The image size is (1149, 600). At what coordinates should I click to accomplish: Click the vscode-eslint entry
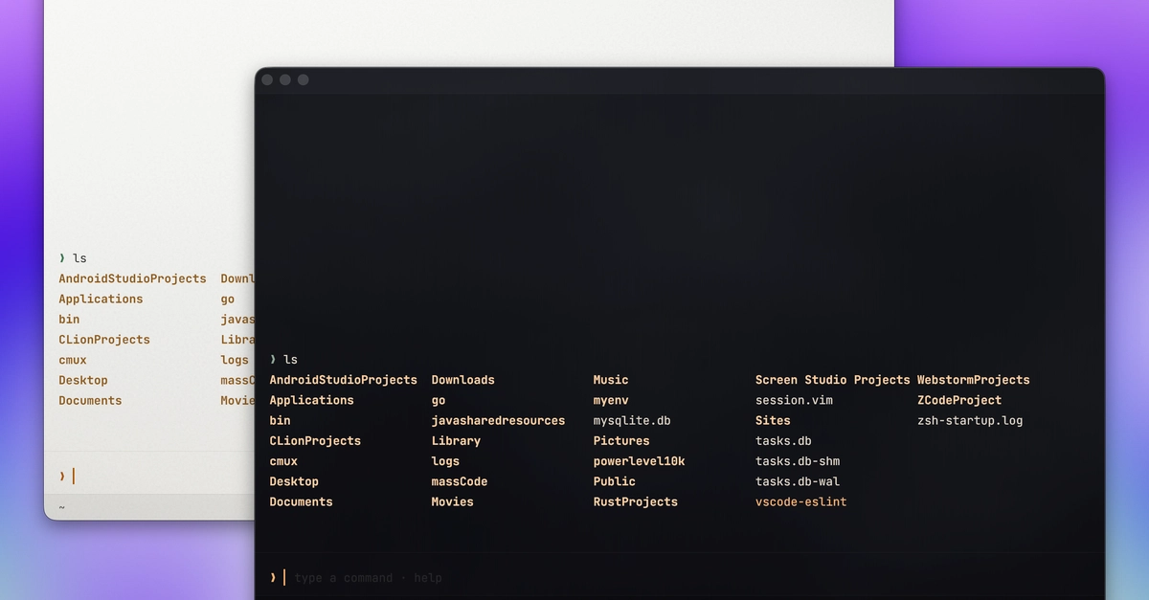point(800,501)
